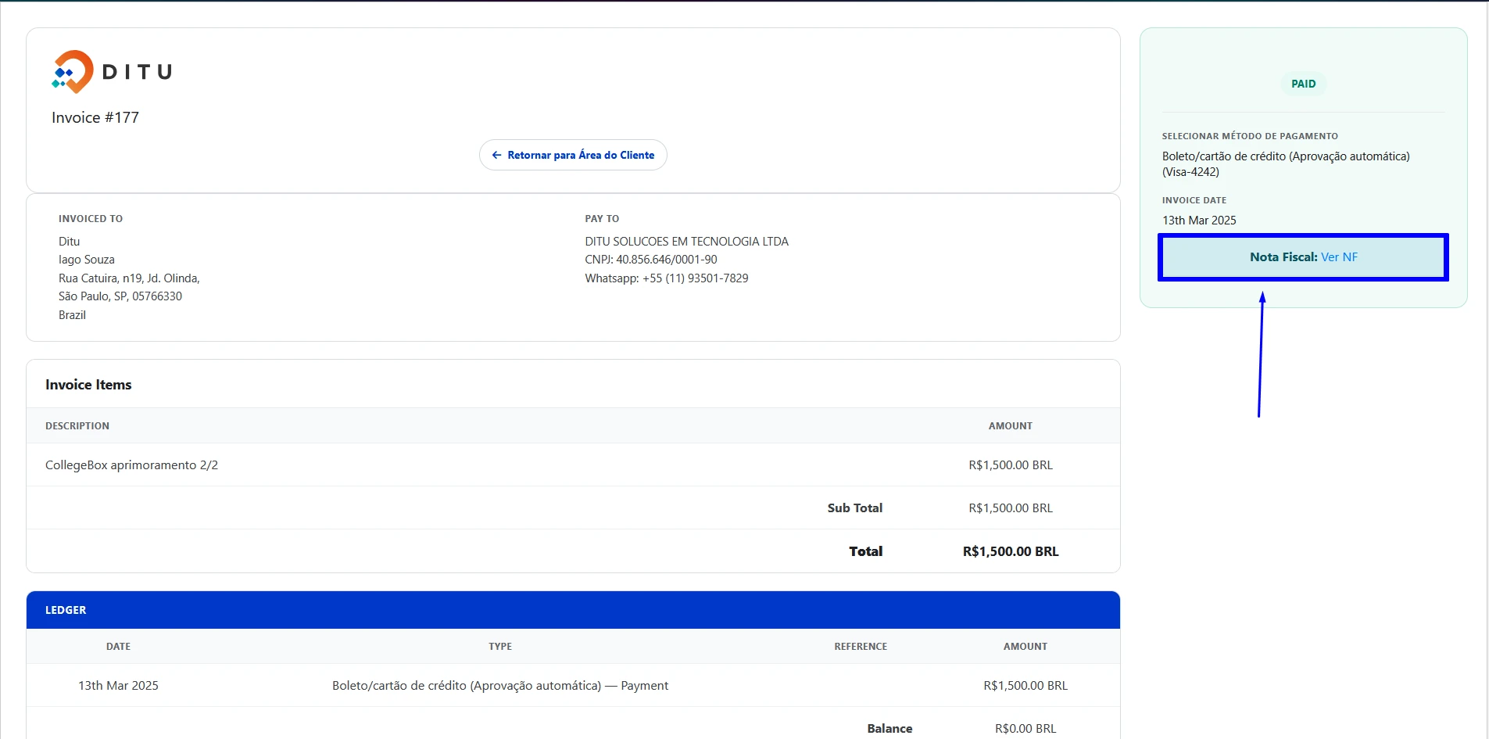This screenshot has height=739, width=1489.
Task: Open the Ver NF link
Action: (1339, 257)
